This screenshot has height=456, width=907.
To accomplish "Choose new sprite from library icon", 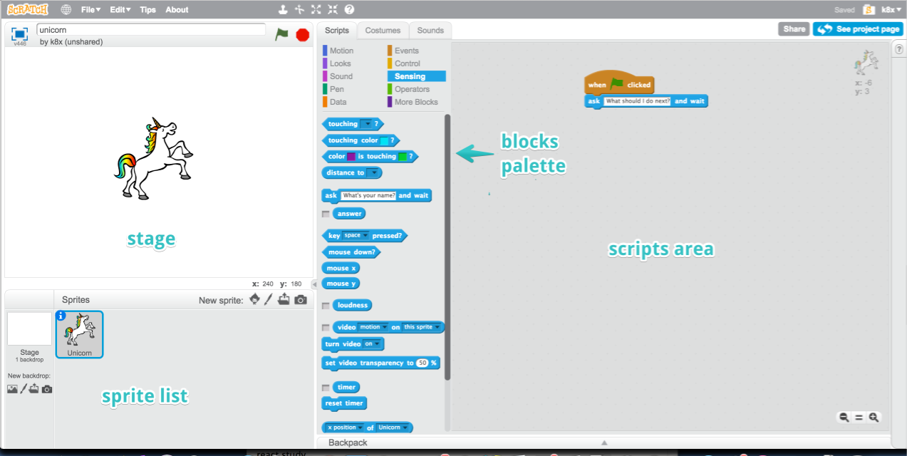I will click(254, 300).
